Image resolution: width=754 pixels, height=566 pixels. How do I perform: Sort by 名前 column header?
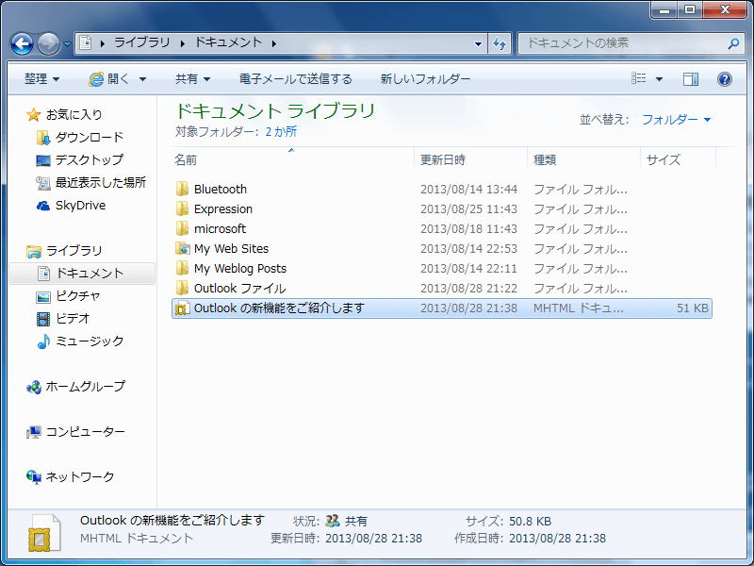click(x=292, y=159)
